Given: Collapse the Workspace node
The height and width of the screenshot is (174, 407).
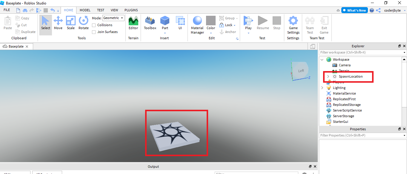Looking at the screenshot, I should tap(322, 59).
